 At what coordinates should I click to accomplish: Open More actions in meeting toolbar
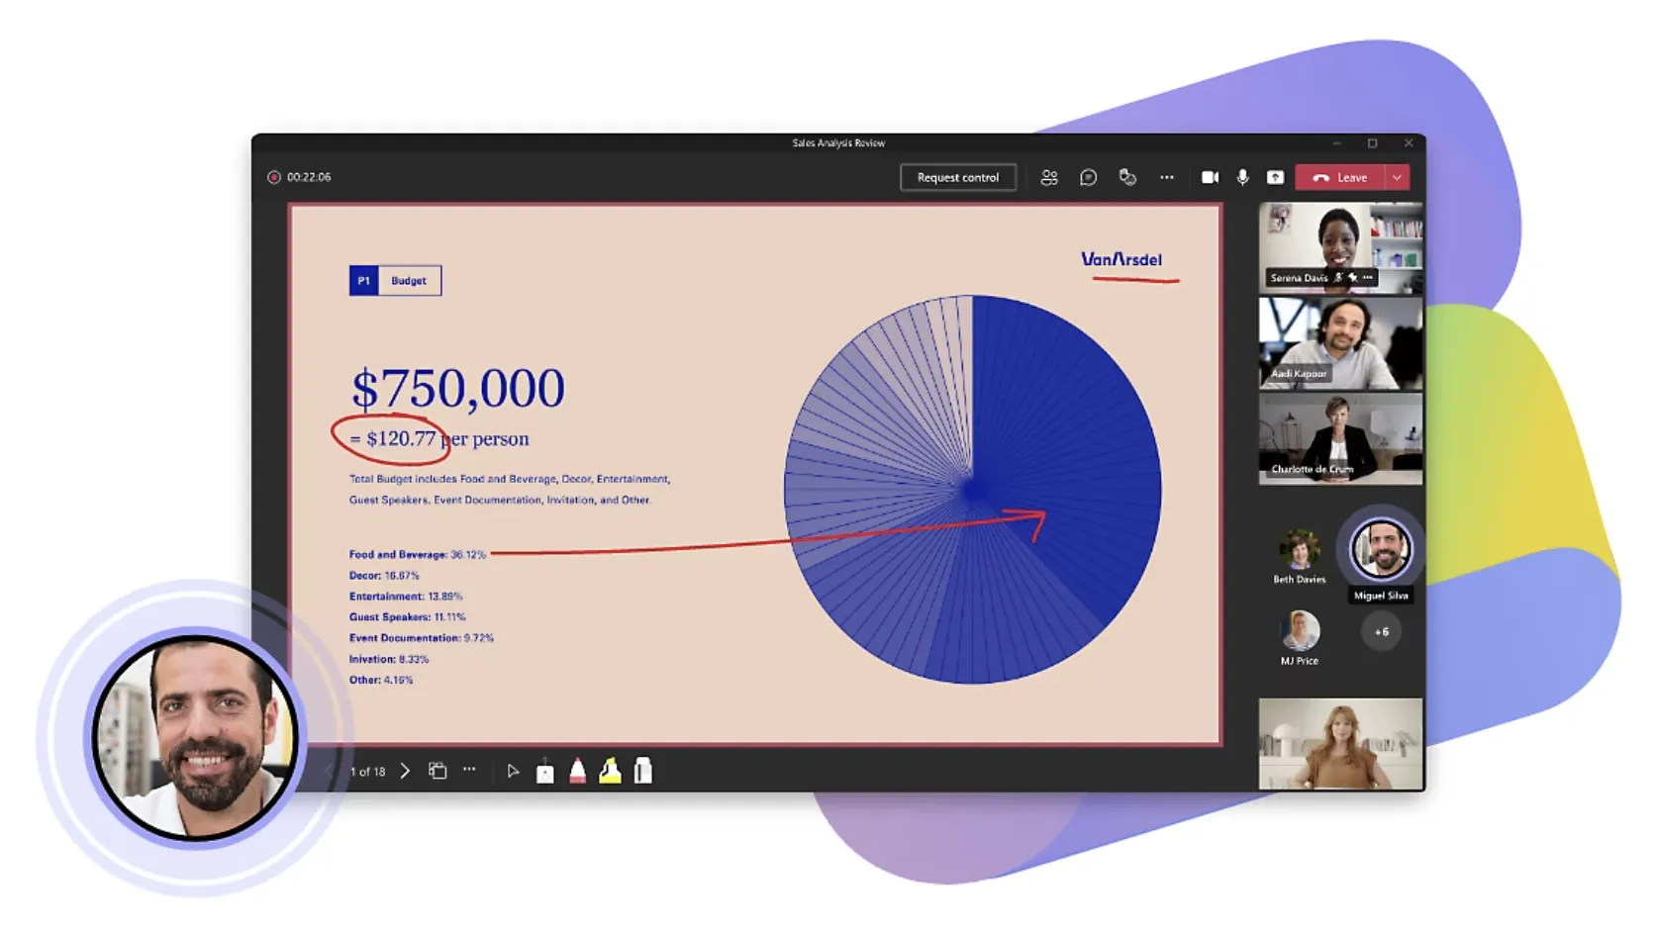[x=1167, y=178]
